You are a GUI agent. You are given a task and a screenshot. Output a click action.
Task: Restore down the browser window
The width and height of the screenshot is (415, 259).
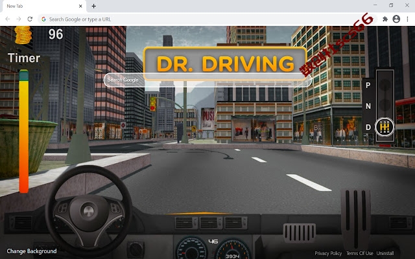click(x=391, y=5)
